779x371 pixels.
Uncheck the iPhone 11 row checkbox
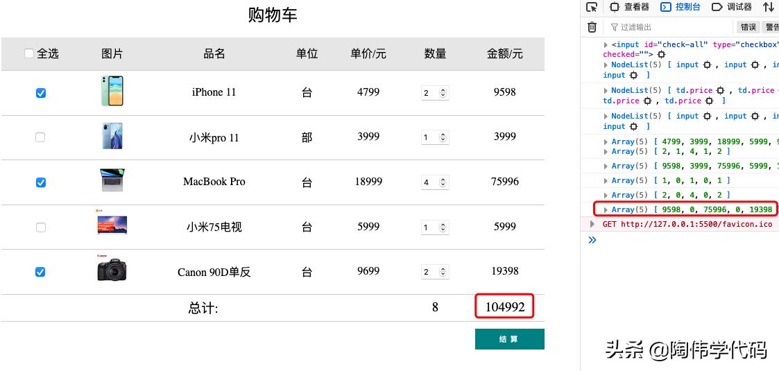(41, 93)
